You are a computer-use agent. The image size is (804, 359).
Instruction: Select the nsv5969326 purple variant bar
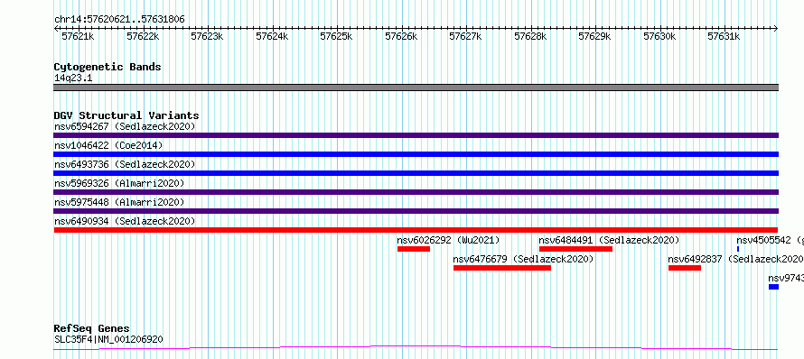[x=416, y=192]
